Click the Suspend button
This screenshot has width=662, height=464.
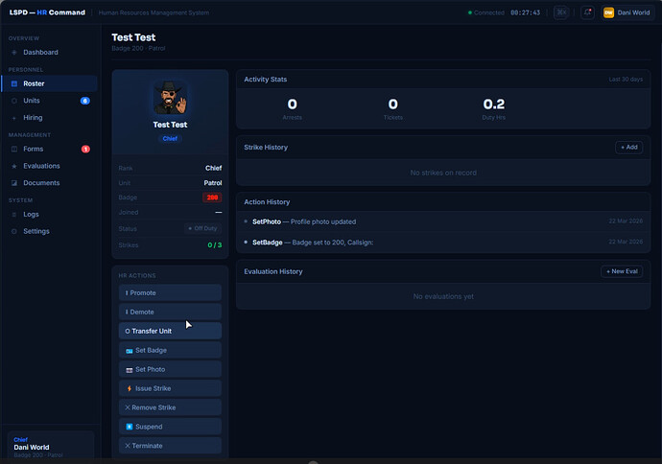tap(170, 427)
